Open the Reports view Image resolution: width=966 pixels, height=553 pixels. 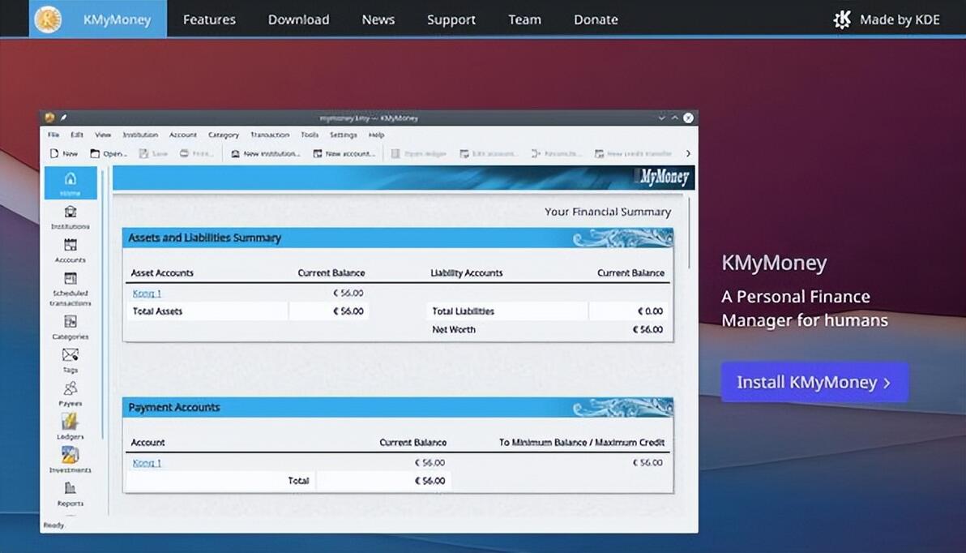pos(71,494)
